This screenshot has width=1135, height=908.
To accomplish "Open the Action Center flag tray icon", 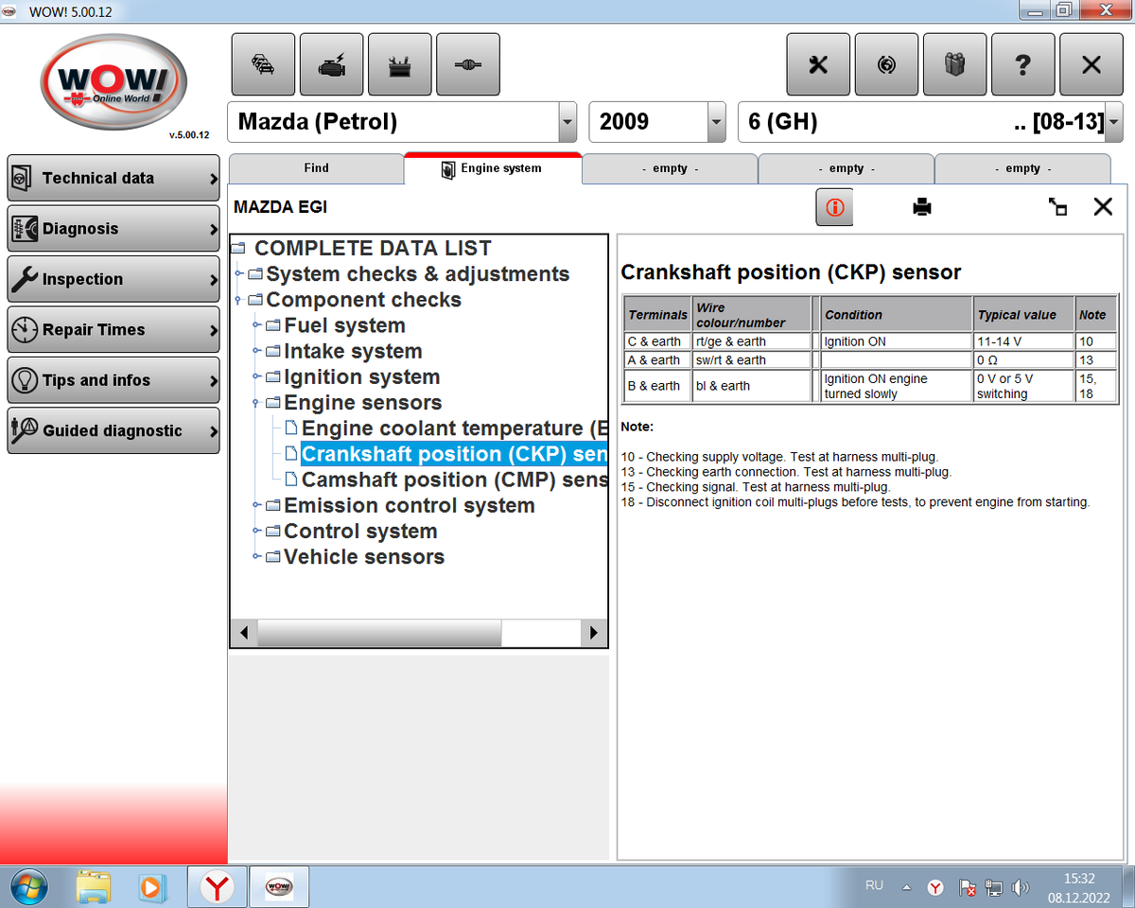I will pyautogui.click(x=967, y=888).
